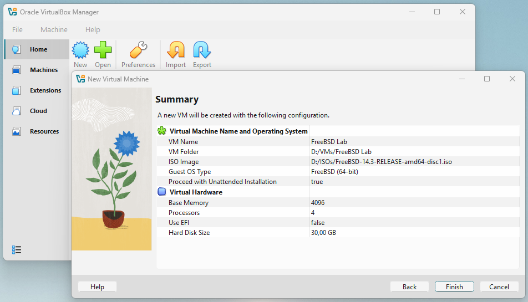The image size is (528, 302).
Task: Click the VirtualBox logo in the Manager title bar
Action: pyautogui.click(x=12, y=12)
